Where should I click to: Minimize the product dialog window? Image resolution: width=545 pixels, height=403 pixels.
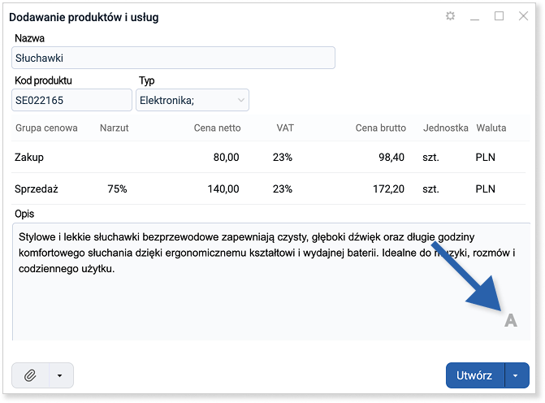click(475, 16)
